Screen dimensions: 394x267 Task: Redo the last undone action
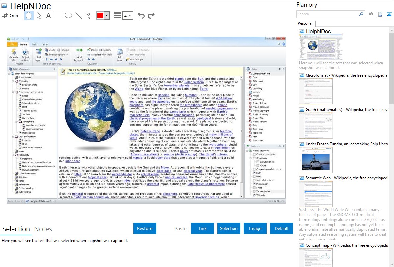click(151, 15)
